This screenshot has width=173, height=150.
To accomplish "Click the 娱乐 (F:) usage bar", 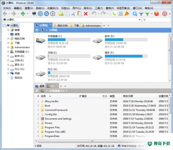I will [x=126, y=56].
